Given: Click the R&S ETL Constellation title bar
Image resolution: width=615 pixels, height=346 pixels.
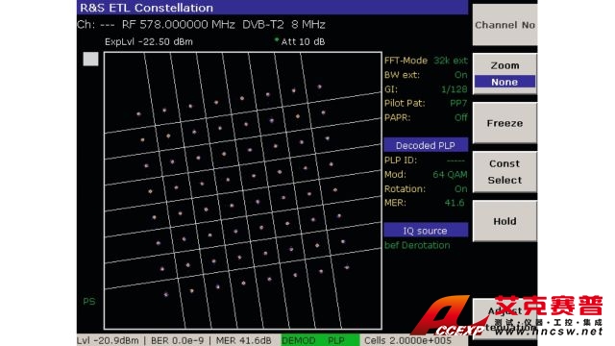Looking at the screenshot, I should (x=272, y=8).
